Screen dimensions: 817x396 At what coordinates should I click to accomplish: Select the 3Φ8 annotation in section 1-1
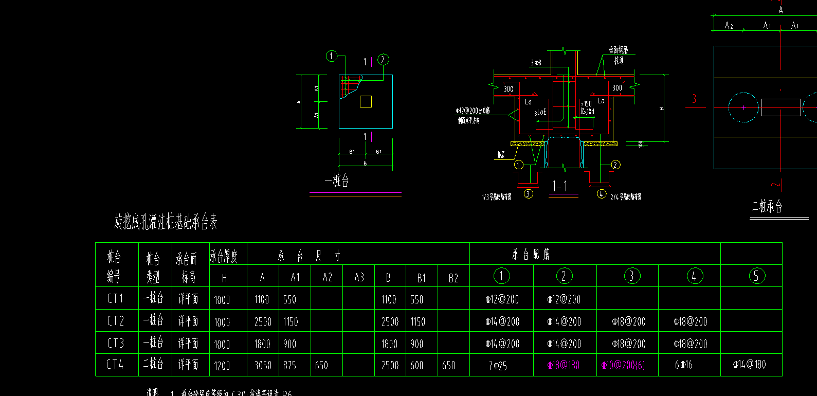tap(536, 62)
